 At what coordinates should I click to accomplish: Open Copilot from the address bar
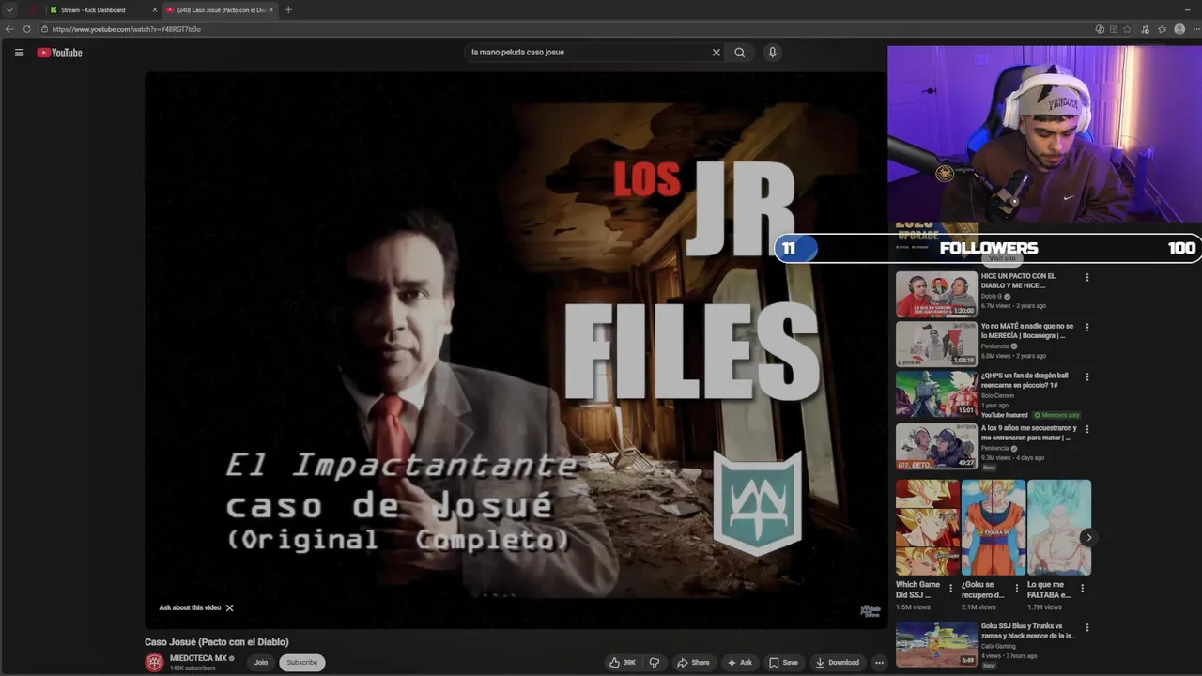click(x=1100, y=29)
